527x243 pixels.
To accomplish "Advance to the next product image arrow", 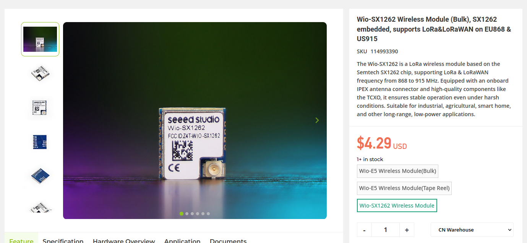I will pos(317,120).
